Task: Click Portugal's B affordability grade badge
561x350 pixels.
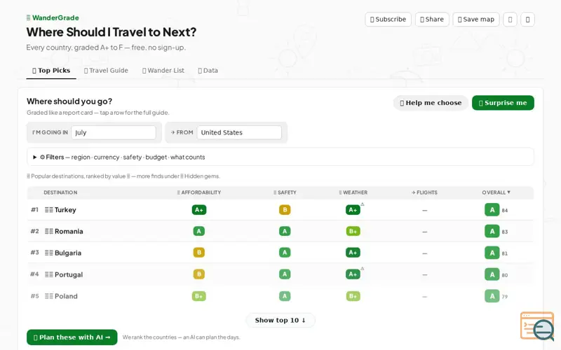Action: [x=199, y=274]
